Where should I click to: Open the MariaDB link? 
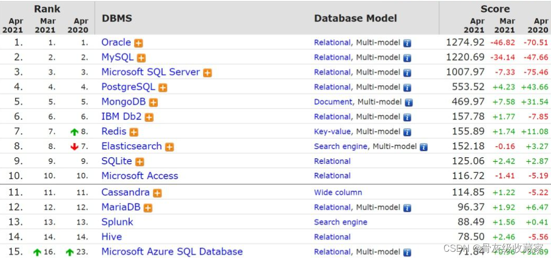(121, 207)
